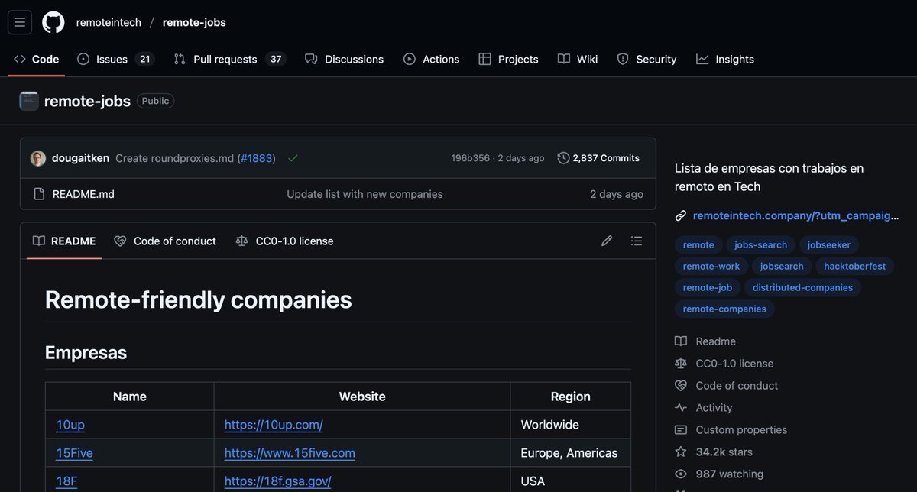Open the remoteintech.company website link
Image resolution: width=917 pixels, height=492 pixels.
[x=795, y=216]
